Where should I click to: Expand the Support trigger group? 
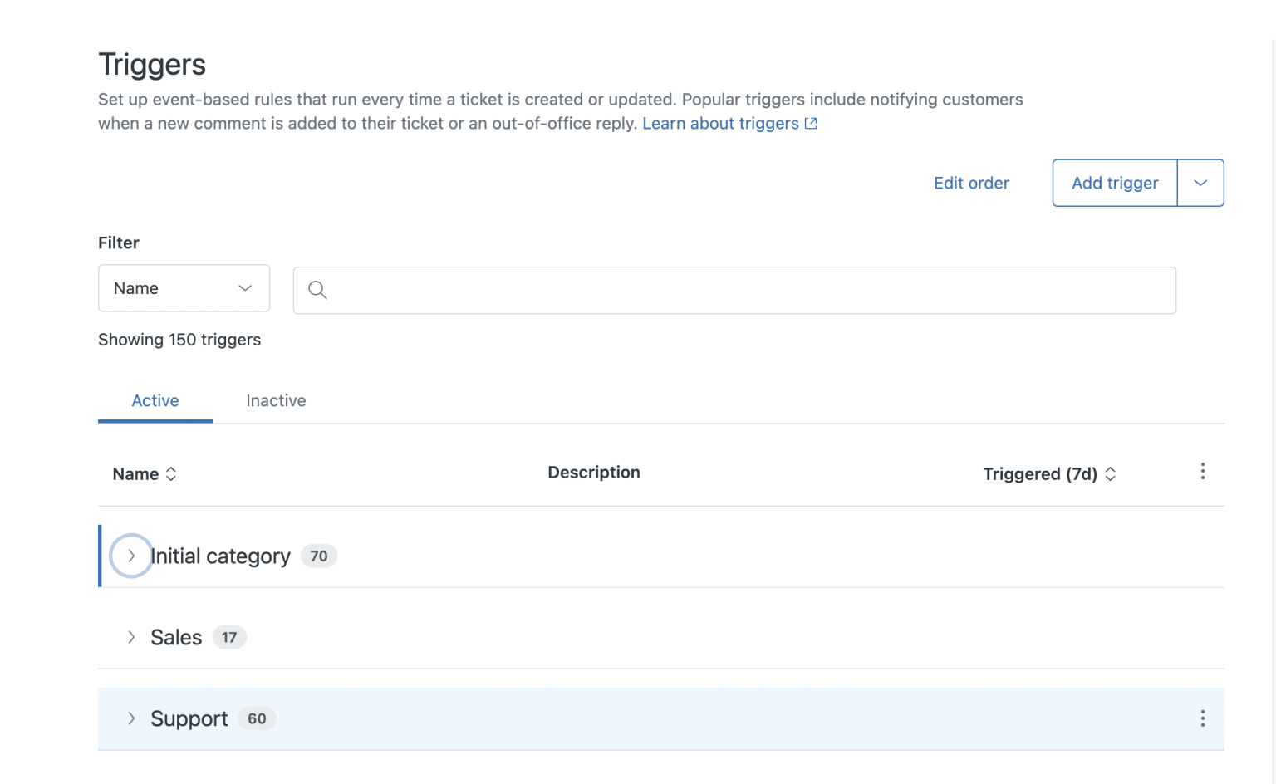pos(130,718)
